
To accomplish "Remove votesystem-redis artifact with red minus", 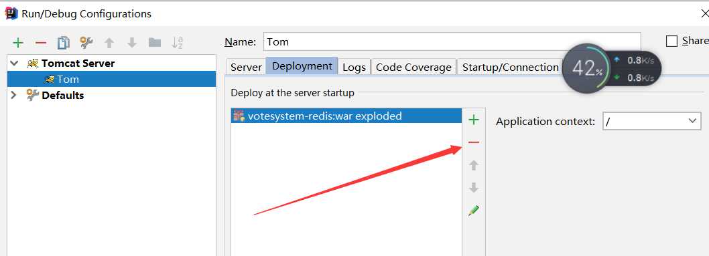I will click(473, 142).
